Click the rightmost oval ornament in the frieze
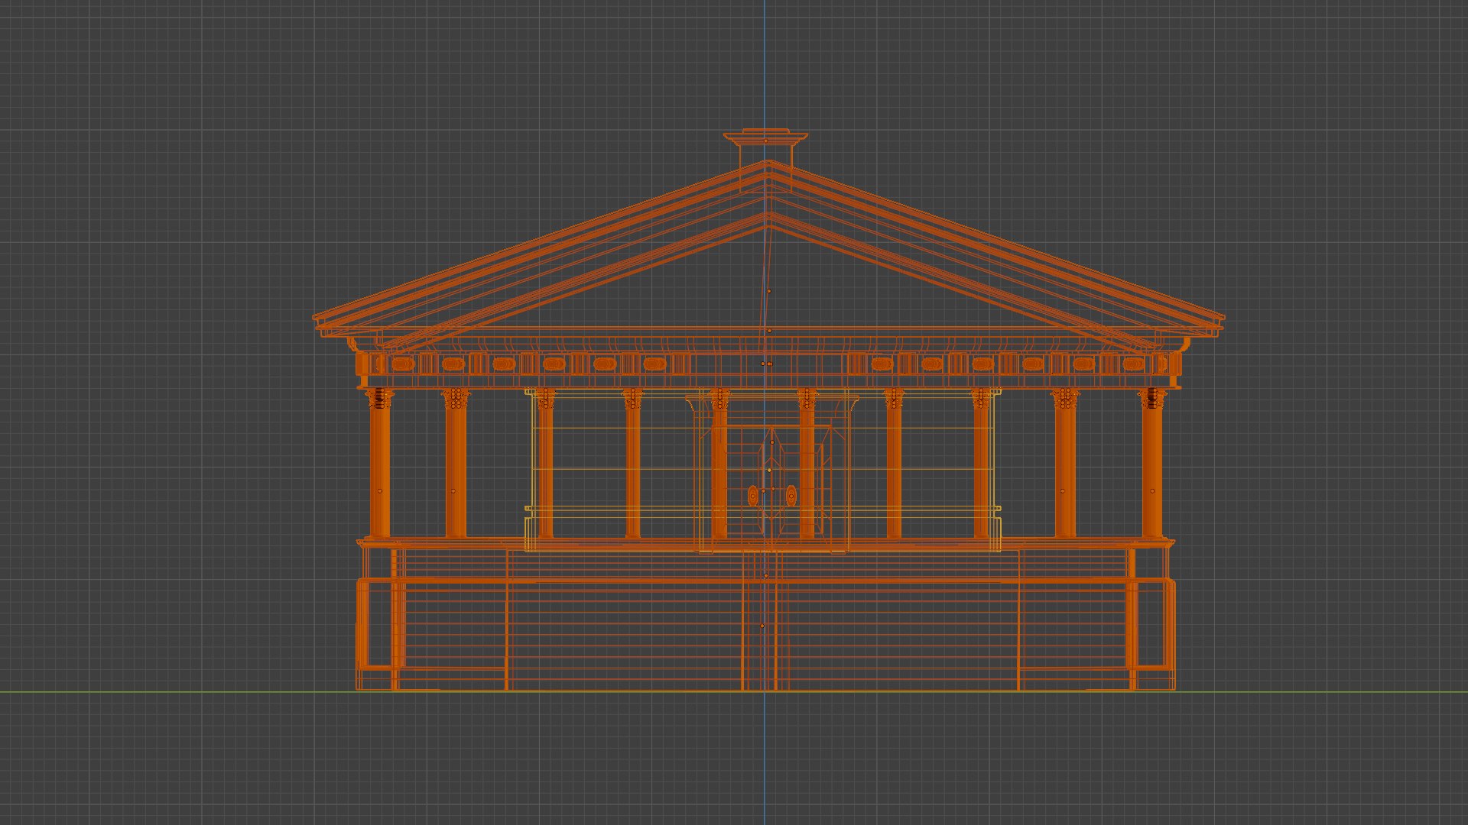The image size is (1468, 825). pos(1133,364)
